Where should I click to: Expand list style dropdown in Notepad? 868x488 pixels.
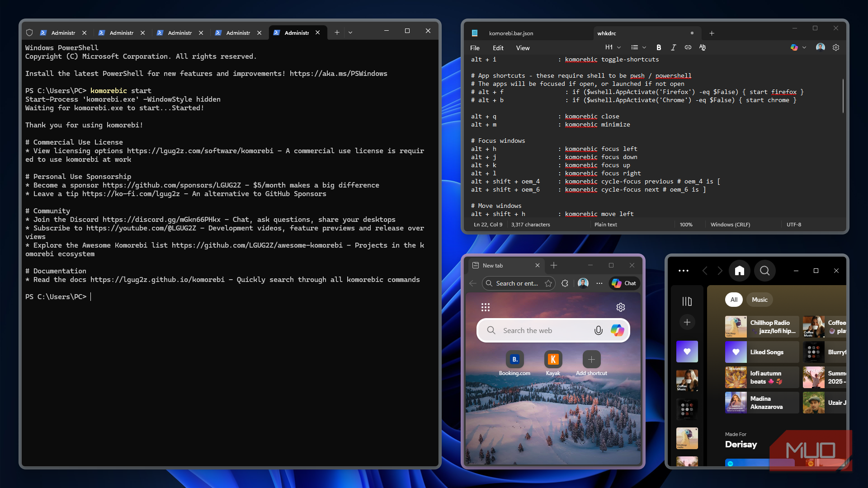(638, 47)
